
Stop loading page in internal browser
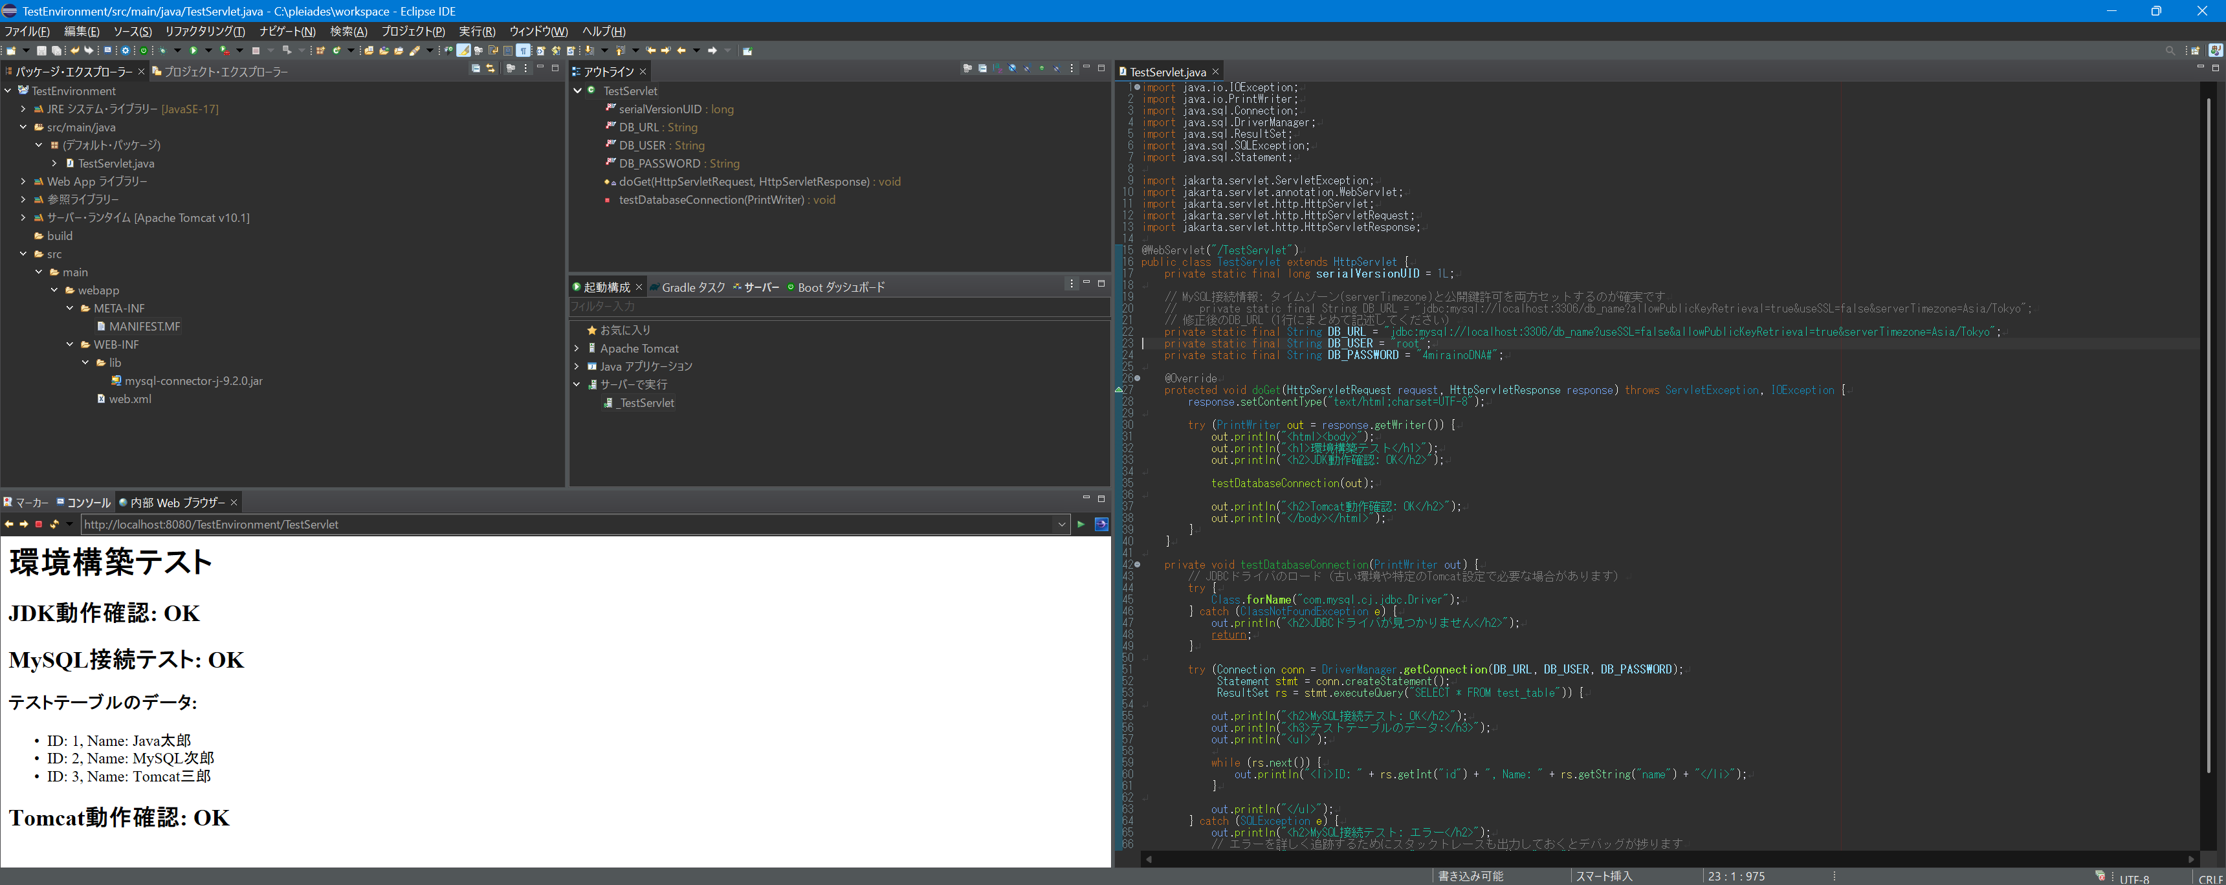click(39, 525)
